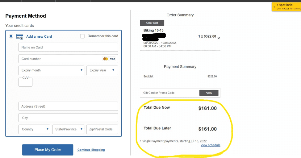This screenshot has height=158, width=301.
Task: Open the View schedule link
Action: click(x=211, y=145)
